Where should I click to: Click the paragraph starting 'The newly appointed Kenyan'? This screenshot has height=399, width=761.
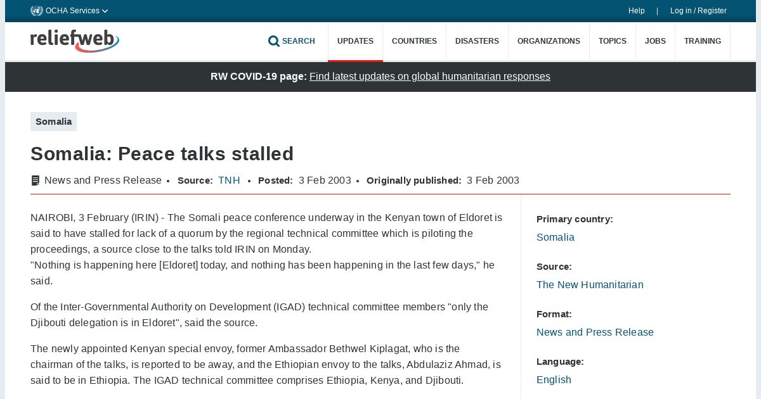pos(266,365)
